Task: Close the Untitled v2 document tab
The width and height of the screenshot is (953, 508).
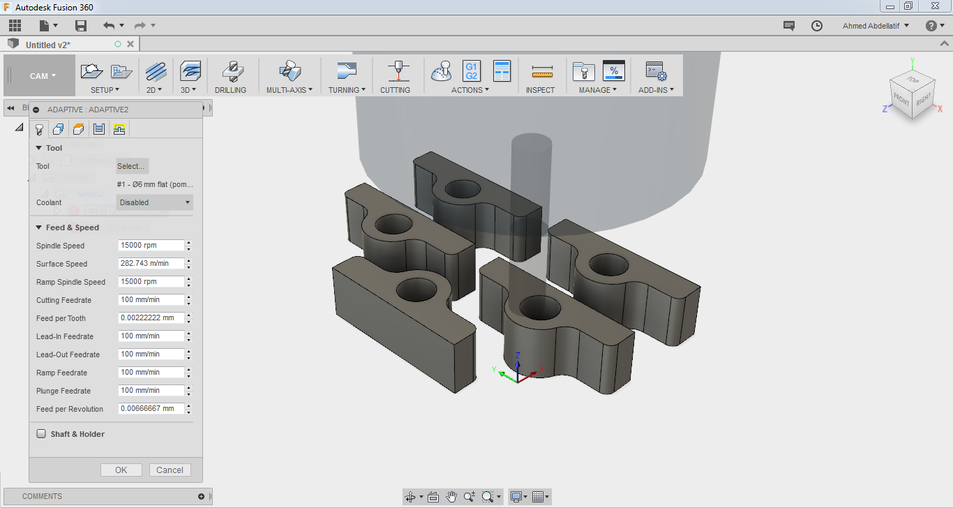Action: 130,44
